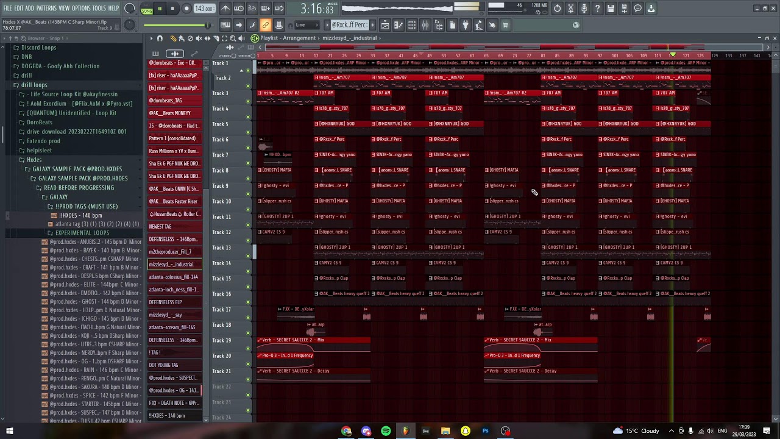Stop playback with the stop button

click(173, 9)
